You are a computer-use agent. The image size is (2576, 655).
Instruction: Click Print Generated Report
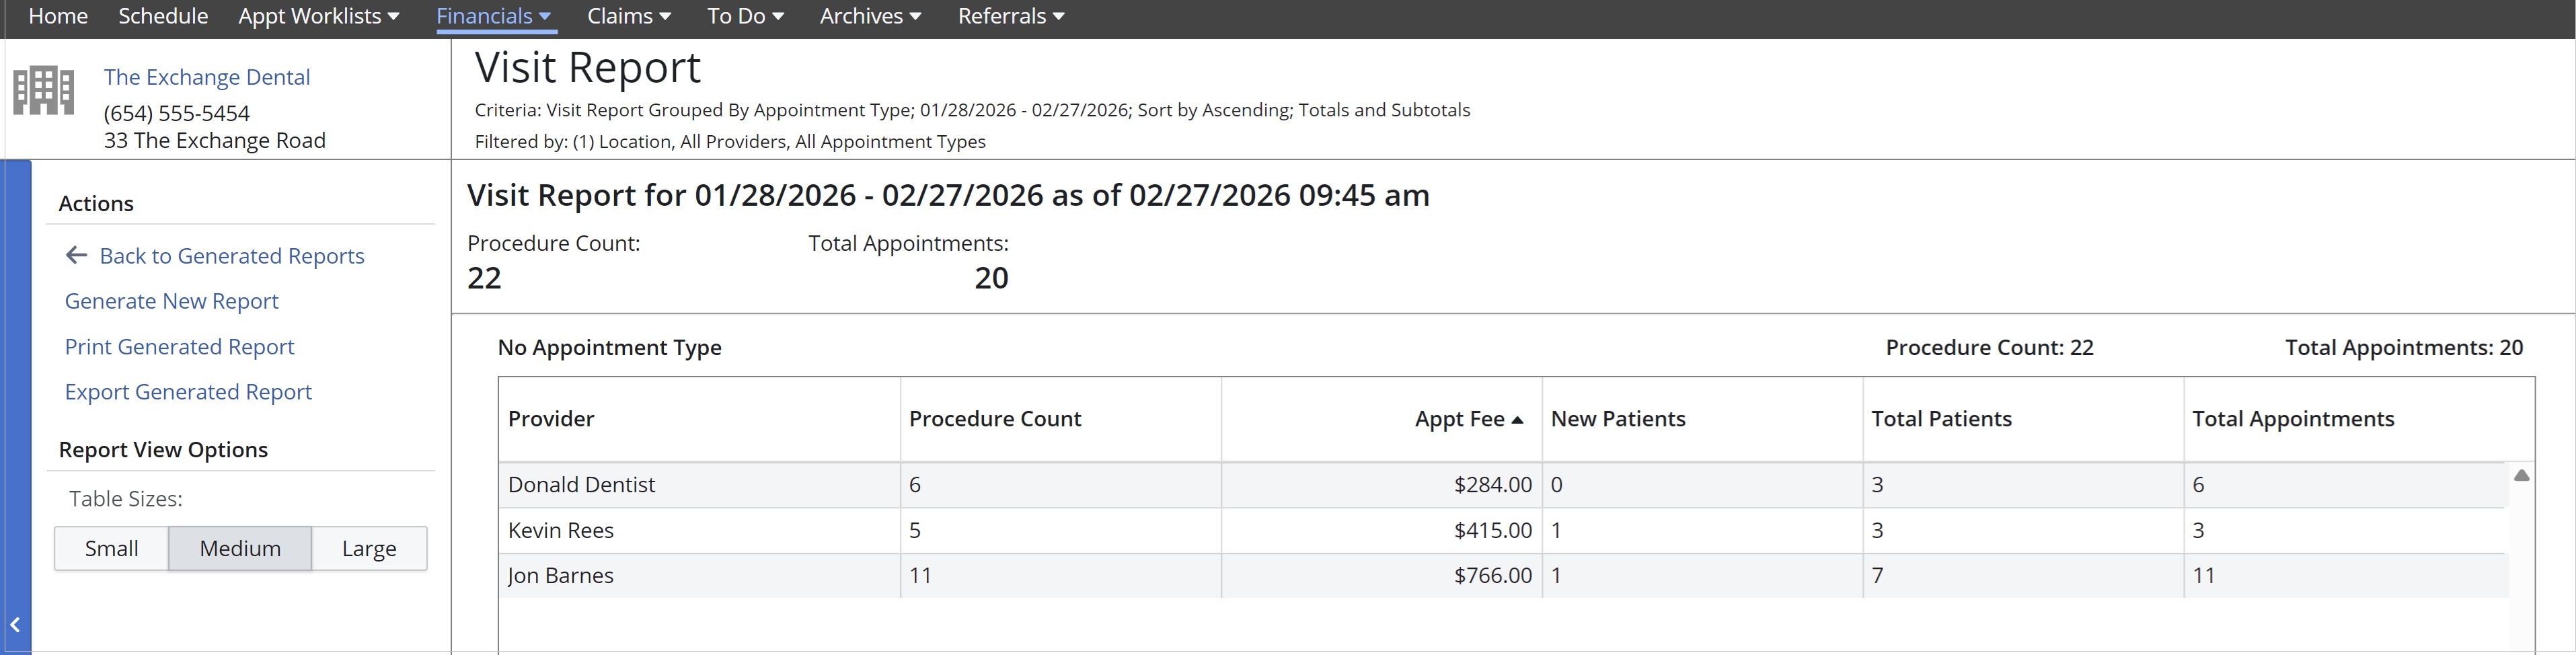[x=179, y=347]
